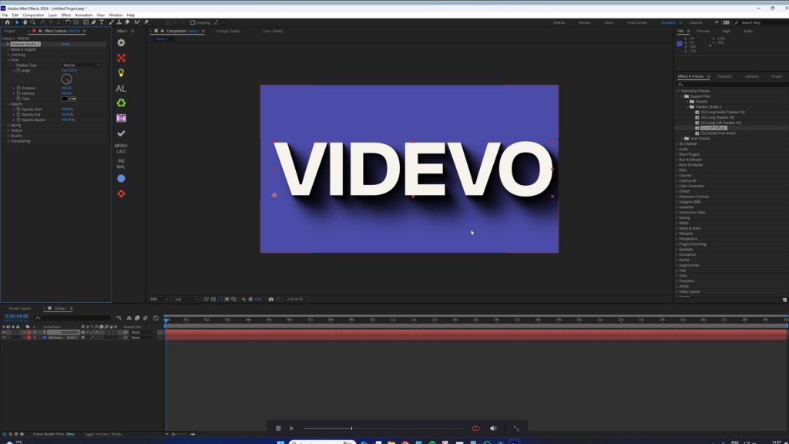This screenshot has height=444, width=789.
Task: Select the Pen tool
Action: pyautogui.click(x=93, y=22)
